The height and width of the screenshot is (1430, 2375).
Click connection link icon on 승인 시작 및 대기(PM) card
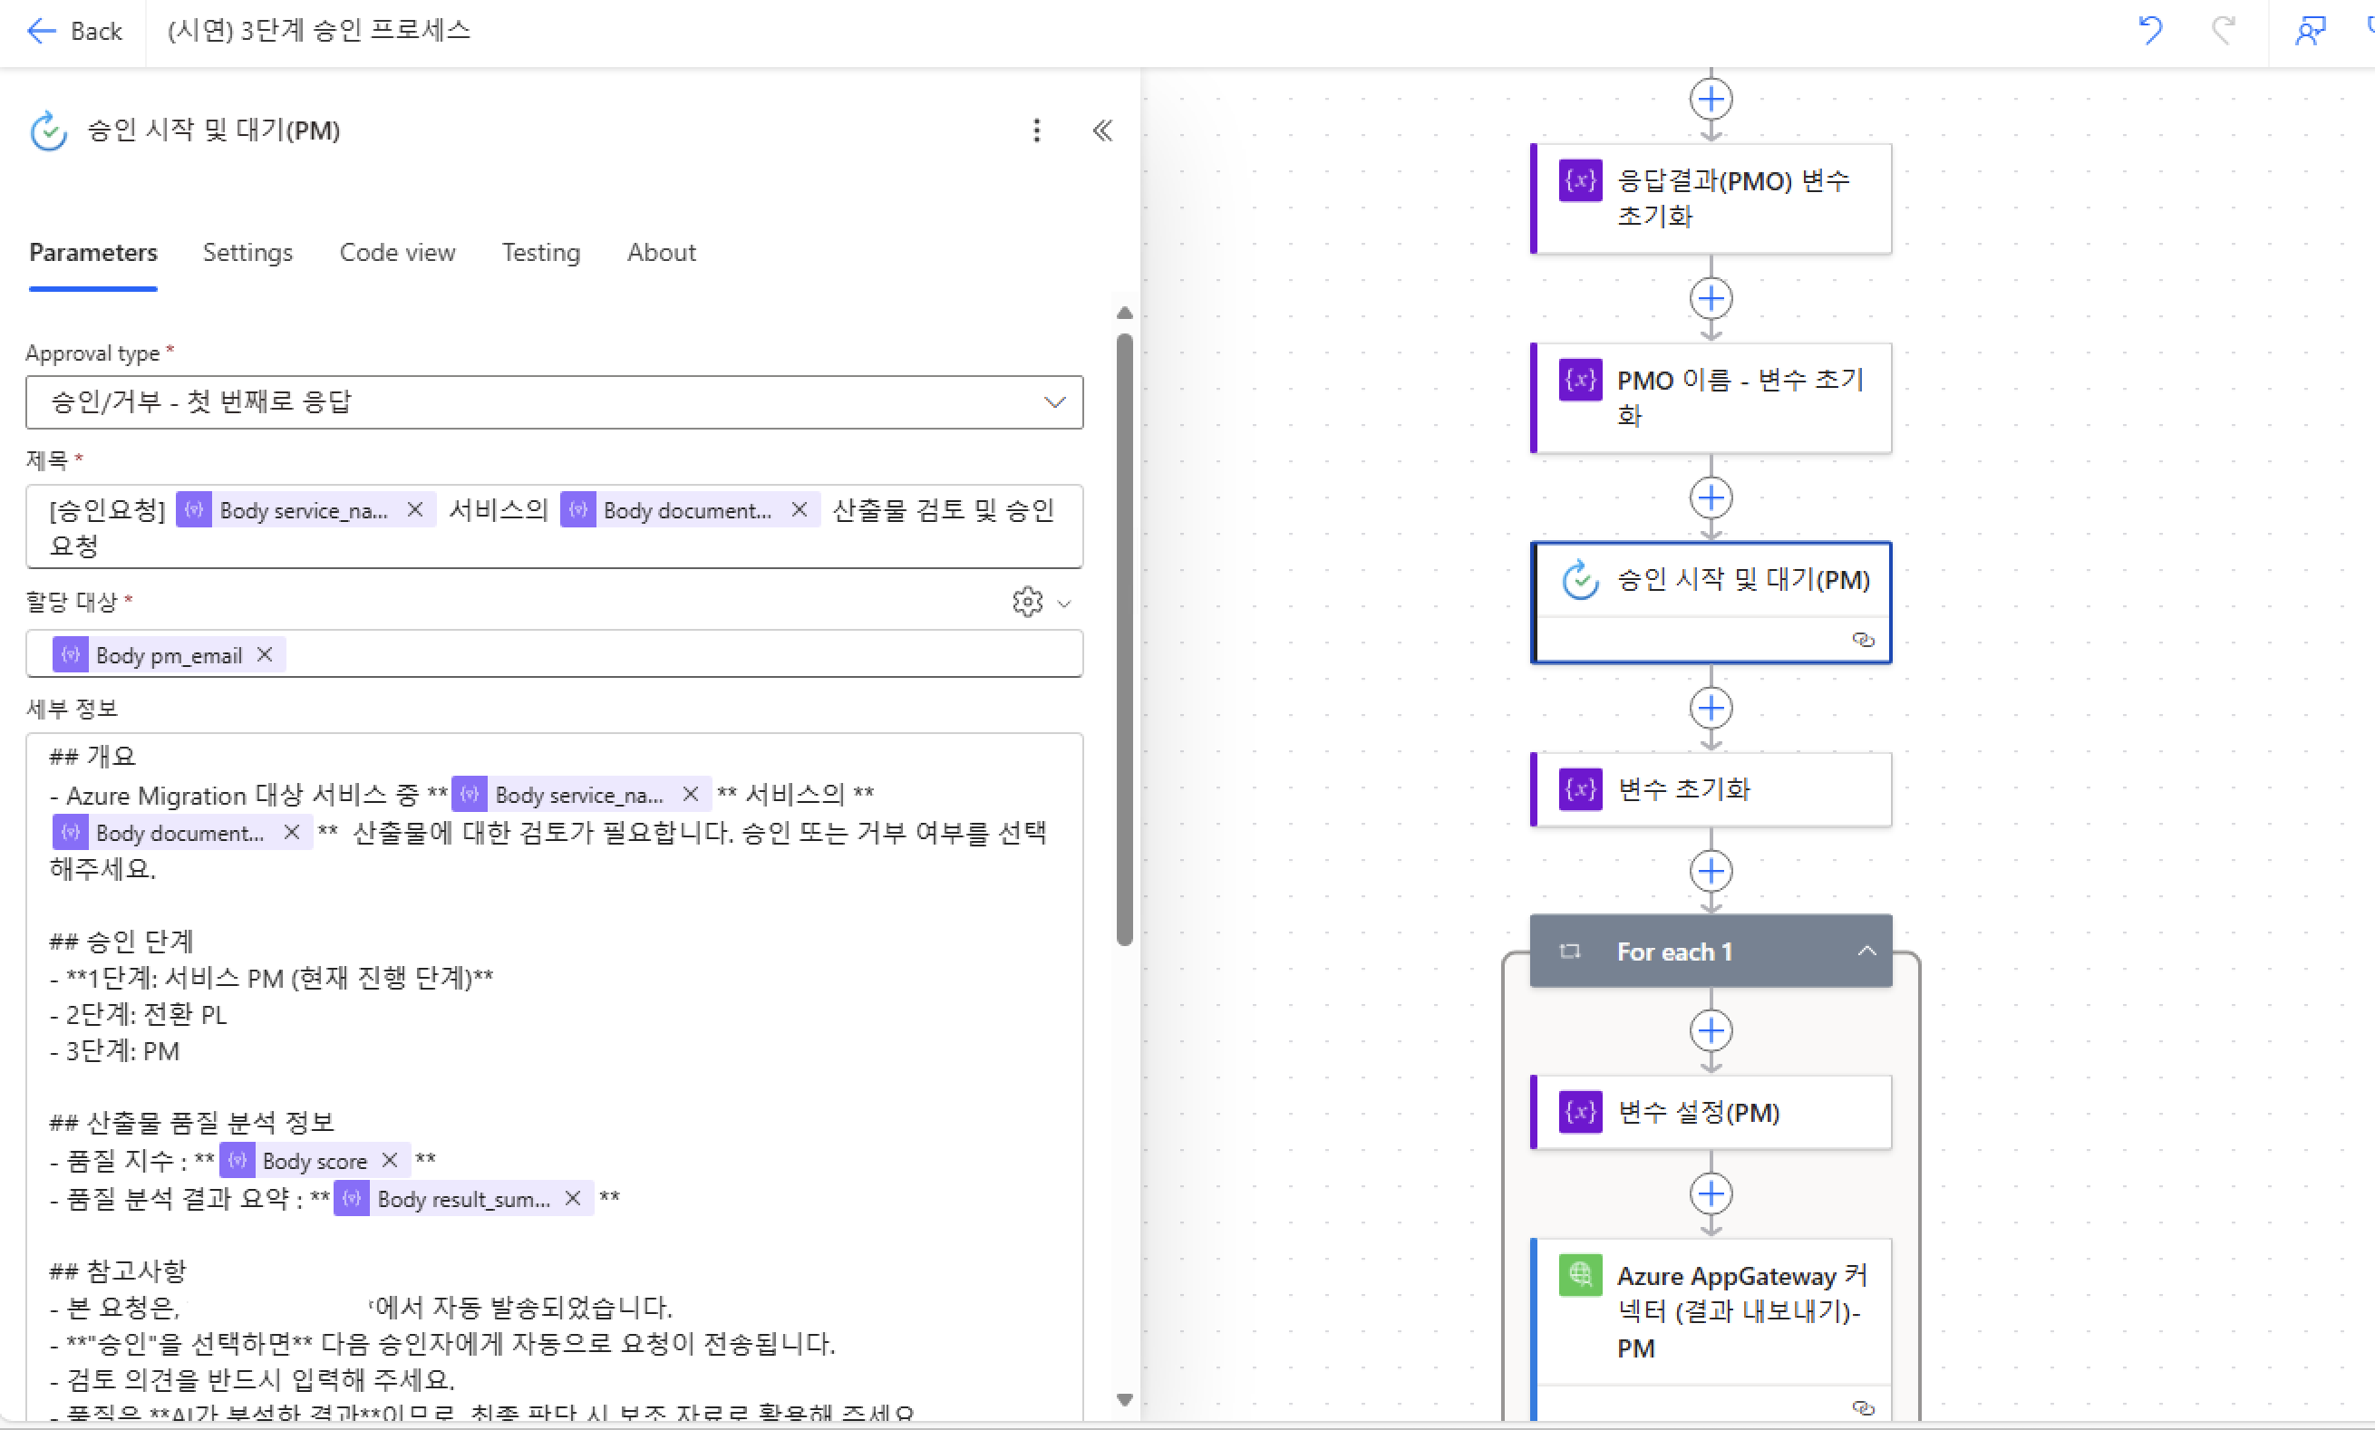pyautogui.click(x=1863, y=640)
